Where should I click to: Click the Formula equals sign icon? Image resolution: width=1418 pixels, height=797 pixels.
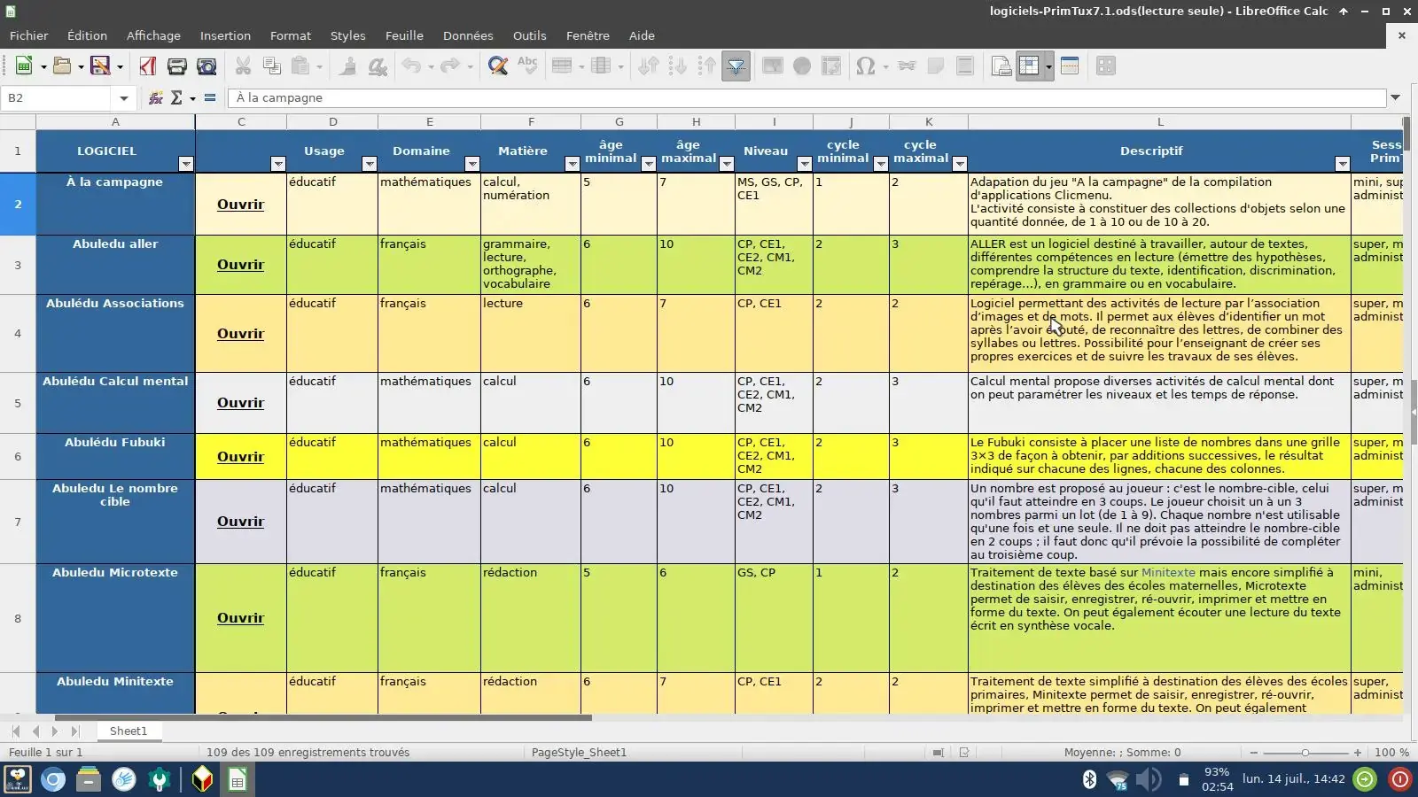pyautogui.click(x=210, y=98)
